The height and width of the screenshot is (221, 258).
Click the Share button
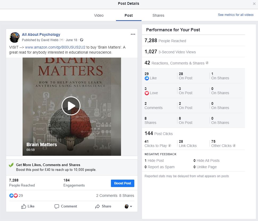(x=103, y=206)
